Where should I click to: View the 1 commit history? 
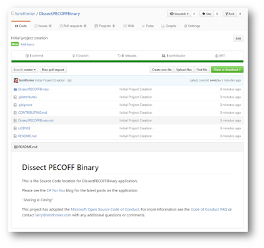(x=34, y=56)
